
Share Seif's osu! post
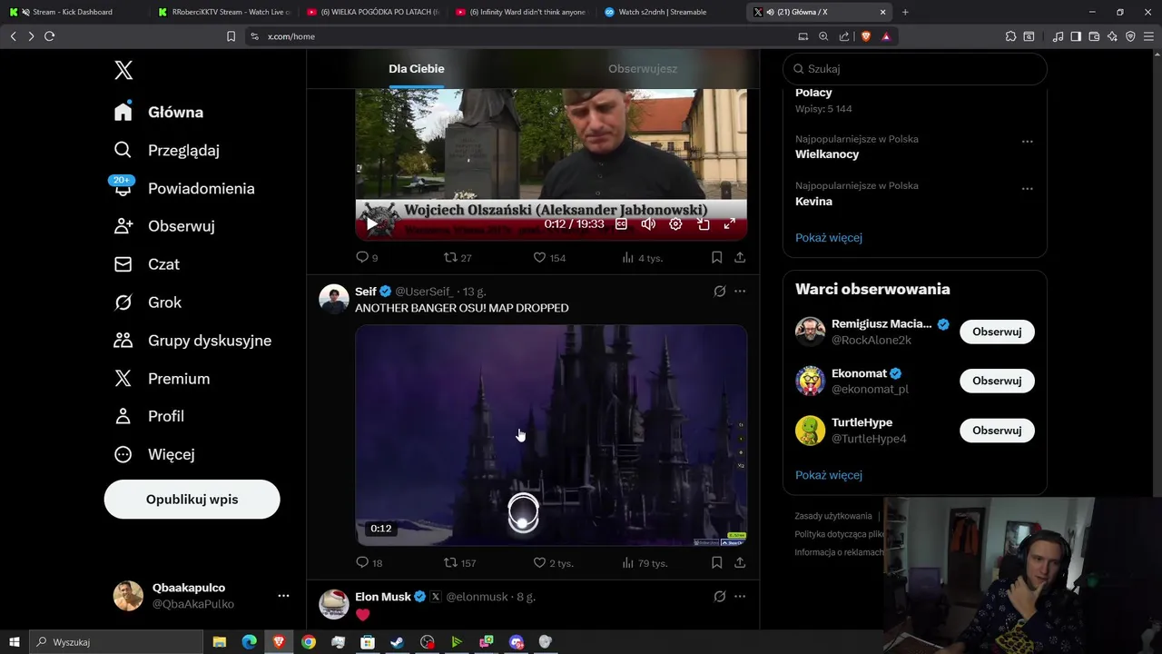(x=740, y=563)
